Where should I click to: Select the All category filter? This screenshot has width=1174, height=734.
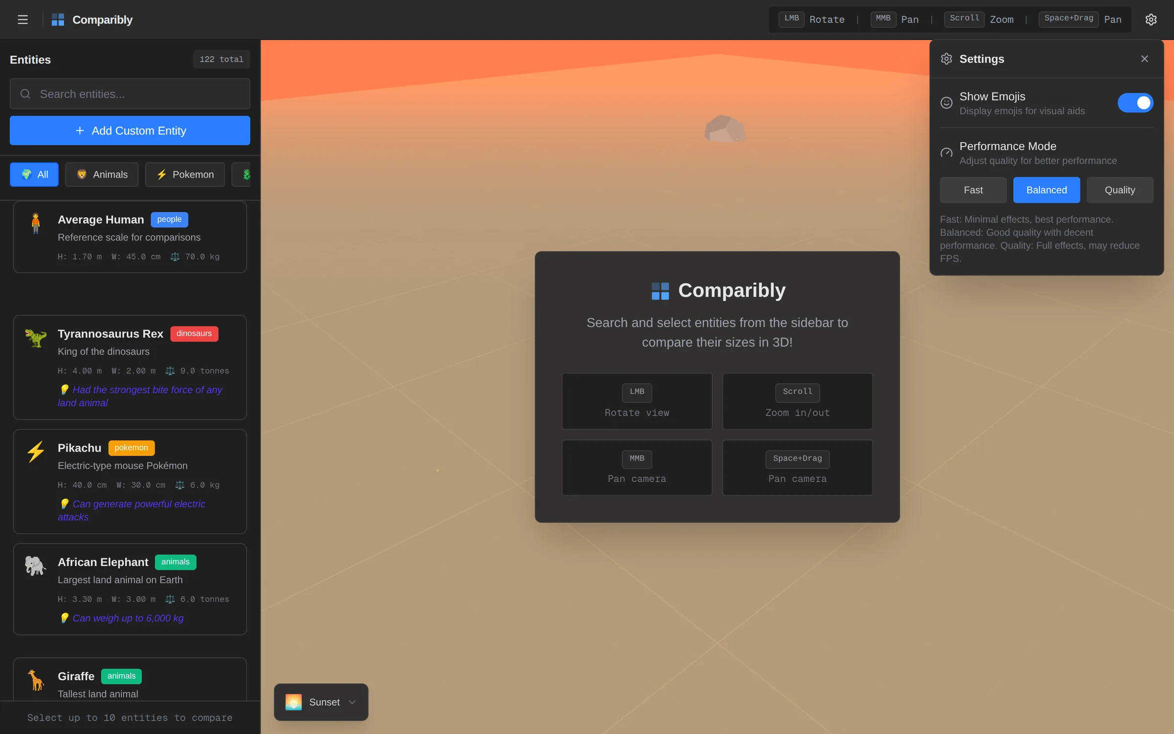pos(34,175)
